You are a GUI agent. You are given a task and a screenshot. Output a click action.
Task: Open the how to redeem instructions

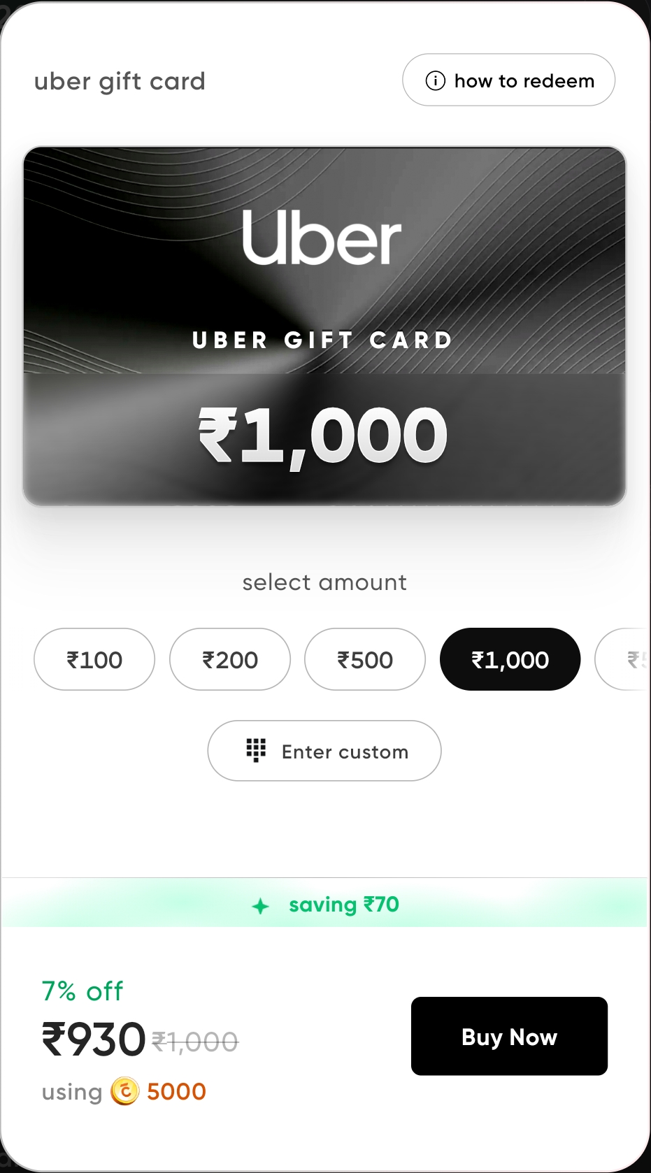point(509,80)
